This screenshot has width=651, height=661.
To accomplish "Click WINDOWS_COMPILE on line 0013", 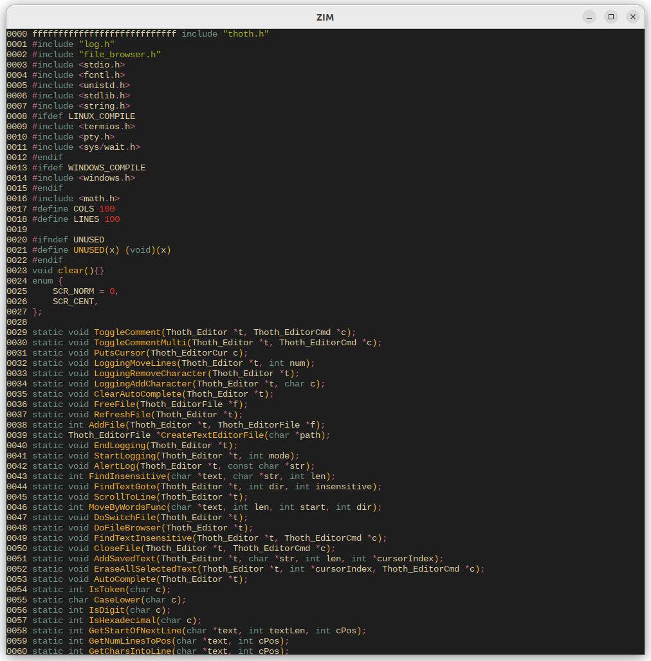I will (x=107, y=167).
